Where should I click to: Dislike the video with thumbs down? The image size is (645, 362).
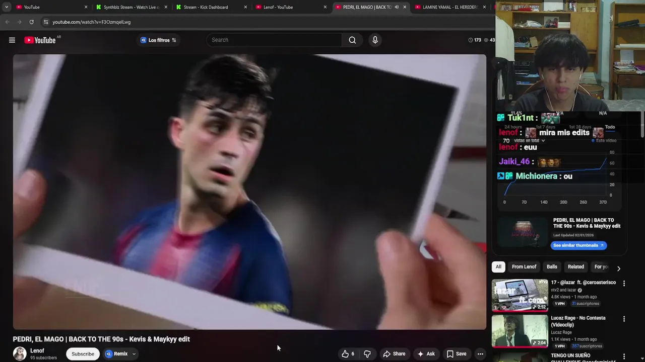[367, 354]
